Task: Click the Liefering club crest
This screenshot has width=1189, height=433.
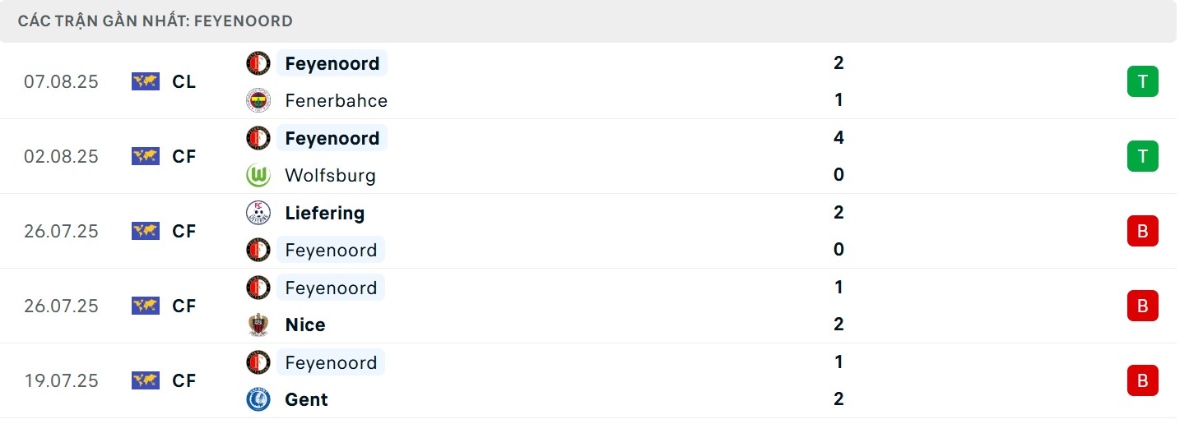Action: point(258,213)
